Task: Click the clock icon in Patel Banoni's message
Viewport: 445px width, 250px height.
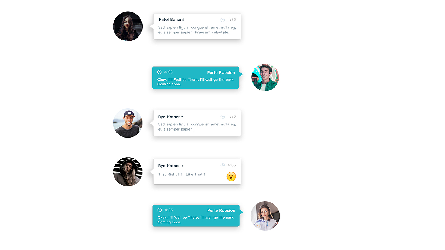Action: coord(222,20)
